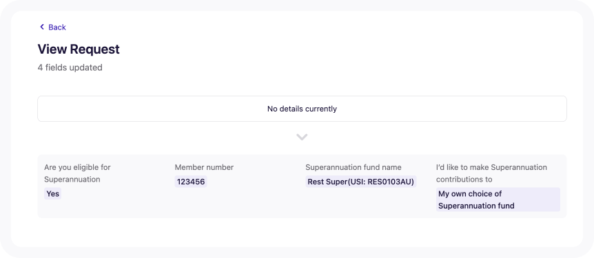Select the highlighted "Yes" eligibility value
The height and width of the screenshot is (258, 594).
pyautogui.click(x=52, y=194)
